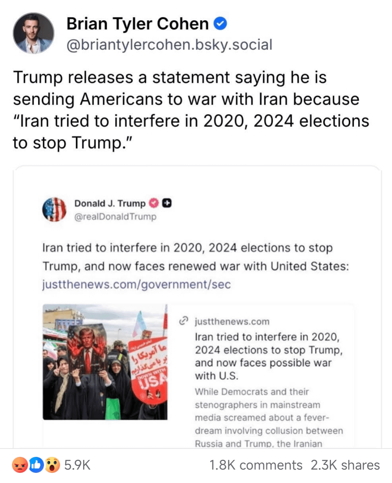Click the pink verified badge beside Donald J. Trump

[x=154, y=203]
